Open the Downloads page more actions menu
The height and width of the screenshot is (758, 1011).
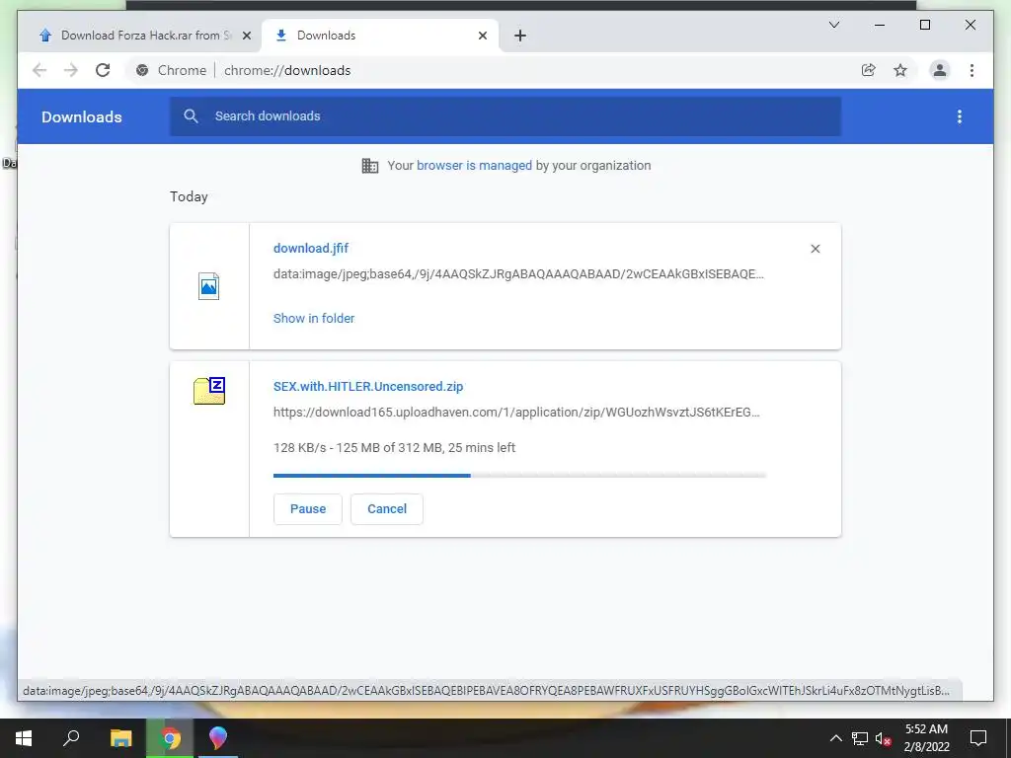pos(960,116)
